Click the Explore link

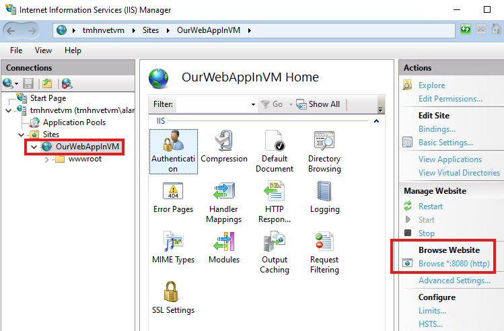pos(432,85)
